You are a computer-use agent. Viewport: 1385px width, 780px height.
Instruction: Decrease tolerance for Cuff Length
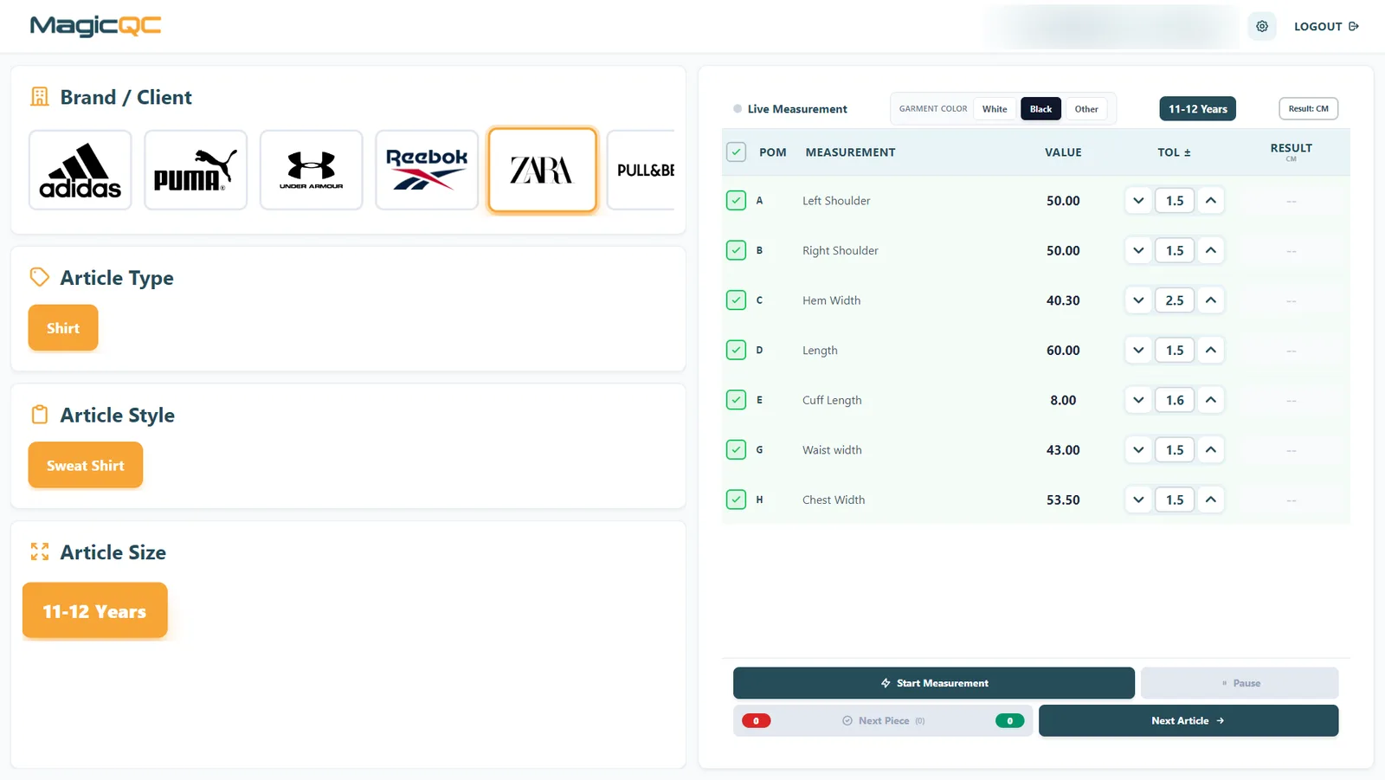[1138, 399]
